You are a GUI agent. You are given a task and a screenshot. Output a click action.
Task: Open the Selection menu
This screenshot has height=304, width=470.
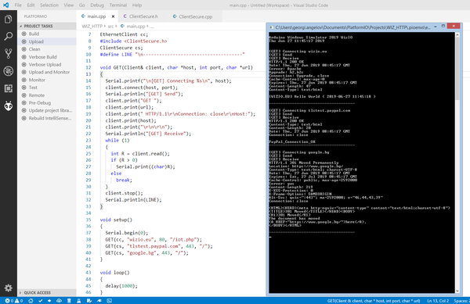point(49,5)
